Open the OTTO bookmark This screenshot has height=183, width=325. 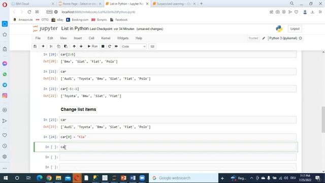pyautogui.click(x=42, y=20)
